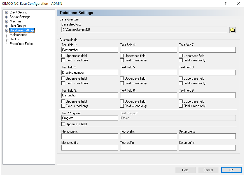Click the Setup suffix input field

207,148
